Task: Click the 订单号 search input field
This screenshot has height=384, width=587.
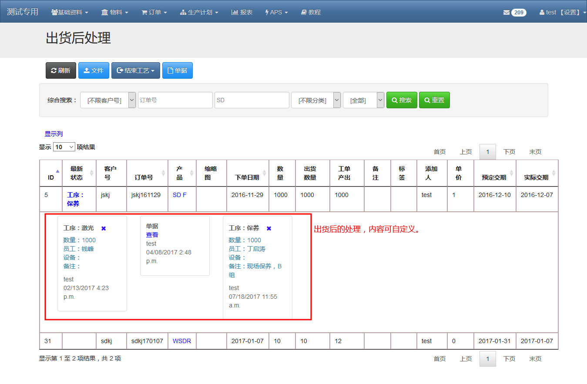Action: point(175,100)
